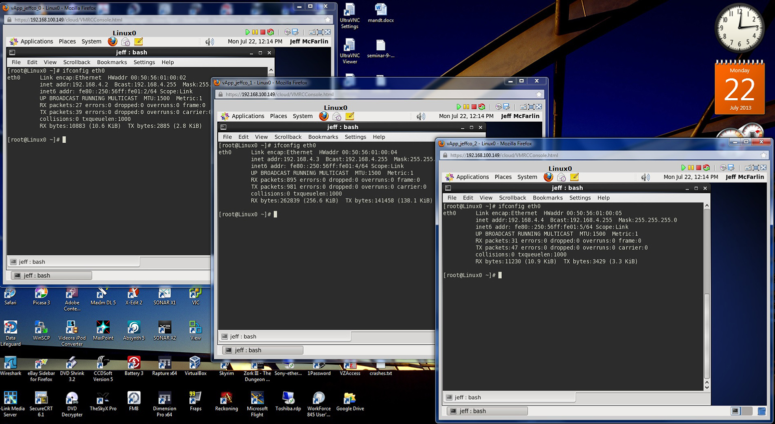Image resolution: width=775 pixels, height=424 pixels.
Task: Power on the vApp_jeffco_2 VM with green play
Action: (683, 168)
